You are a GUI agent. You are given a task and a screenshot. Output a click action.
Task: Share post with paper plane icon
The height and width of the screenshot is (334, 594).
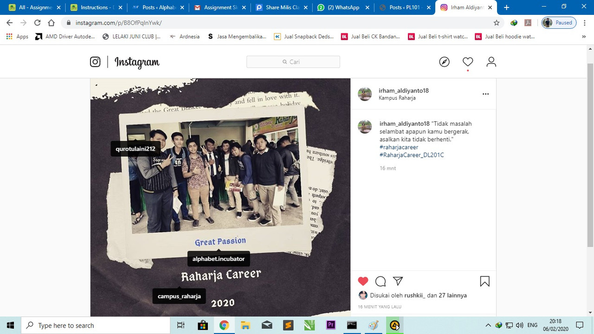(x=398, y=281)
